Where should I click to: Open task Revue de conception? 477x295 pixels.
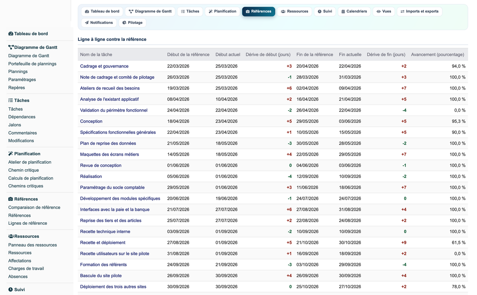coord(101,166)
